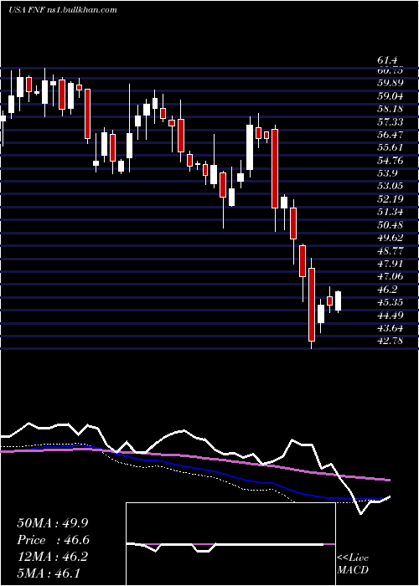Click the 61.4 price label
The width and height of the screenshot is (419, 586).
point(387,60)
